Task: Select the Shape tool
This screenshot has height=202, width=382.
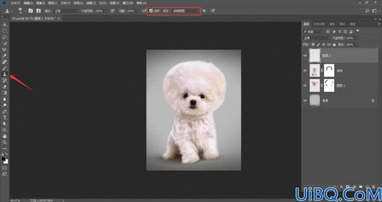Action: 5,130
